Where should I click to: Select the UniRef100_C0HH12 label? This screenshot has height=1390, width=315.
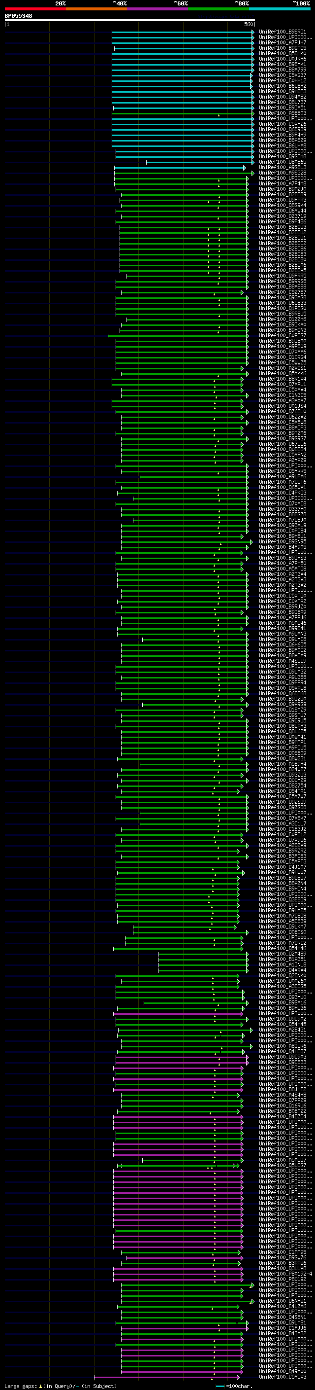click(x=283, y=80)
